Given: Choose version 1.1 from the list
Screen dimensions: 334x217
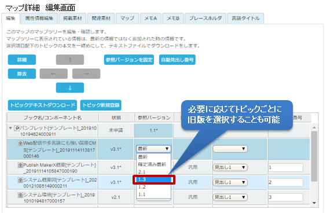Looking at the screenshot, I should tap(153, 194).
